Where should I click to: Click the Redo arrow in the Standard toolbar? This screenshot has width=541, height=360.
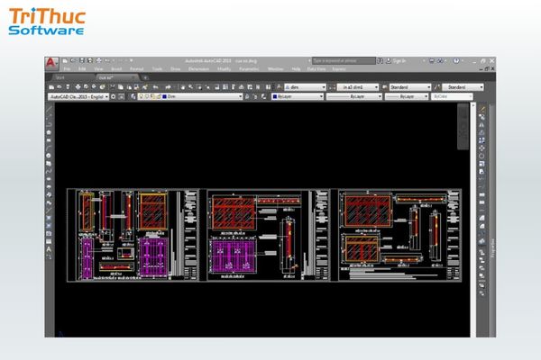[168, 87]
